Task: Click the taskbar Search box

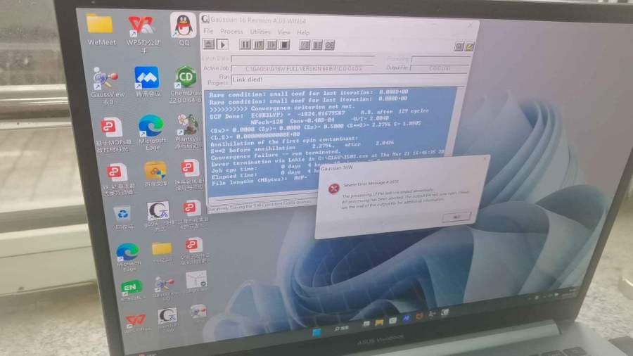Action: [x=342, y=329]
